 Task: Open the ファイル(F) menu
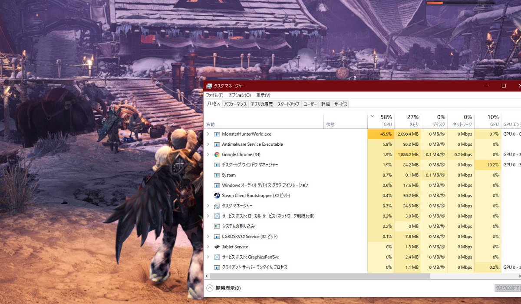coord(214,95)
